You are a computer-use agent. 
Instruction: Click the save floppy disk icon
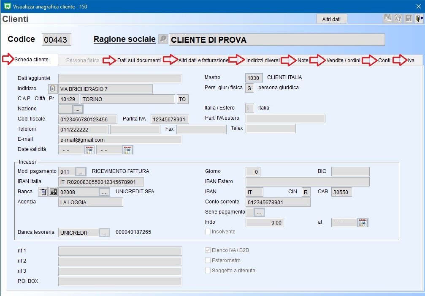pyautogui.click(x=408, y=19)
